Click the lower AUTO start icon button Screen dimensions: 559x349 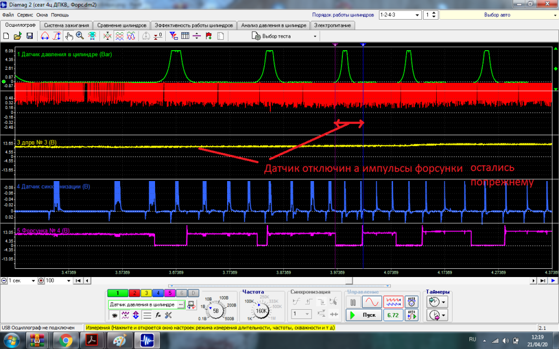(412, 315)
